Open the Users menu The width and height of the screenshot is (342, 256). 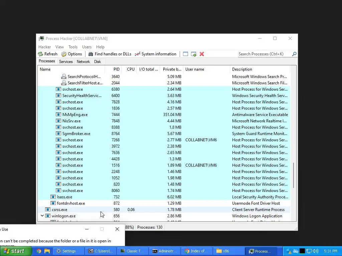point(87,47)
